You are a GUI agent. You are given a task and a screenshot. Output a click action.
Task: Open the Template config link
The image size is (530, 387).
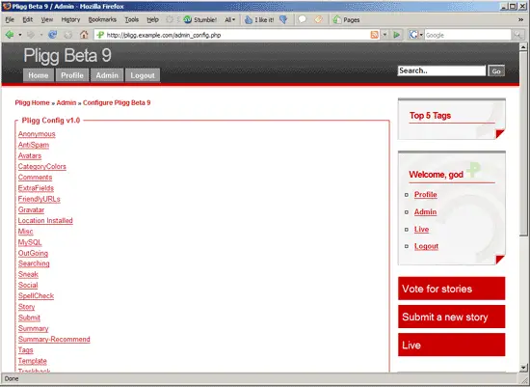pos(33,361)
